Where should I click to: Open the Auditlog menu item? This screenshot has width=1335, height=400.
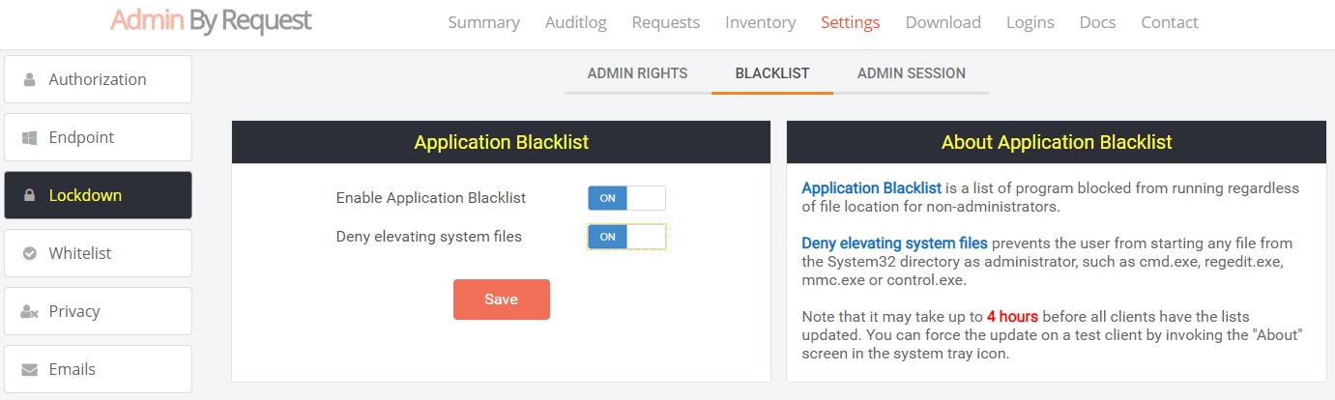(x=575, y=22)
